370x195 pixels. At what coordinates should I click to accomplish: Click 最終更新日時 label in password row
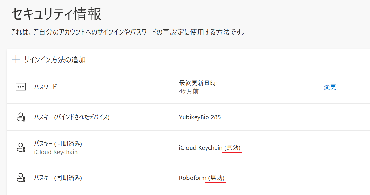(x=198, y=83)
